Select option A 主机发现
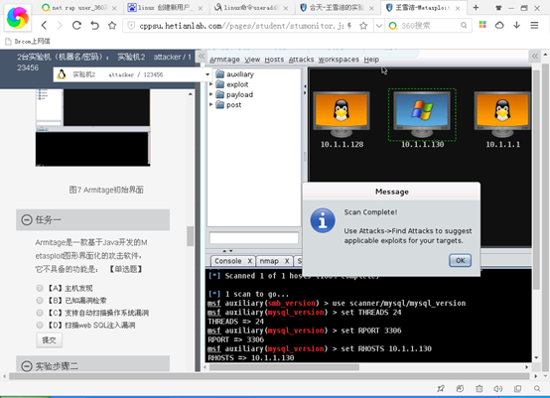 pos(40,288)
